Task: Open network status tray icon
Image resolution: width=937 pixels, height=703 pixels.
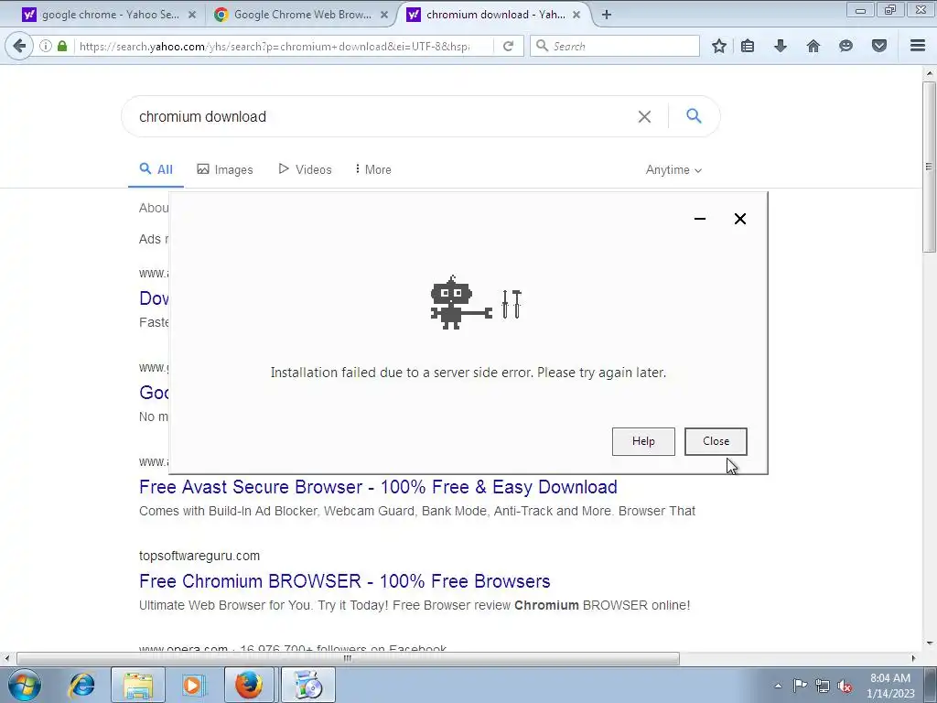Action: point(823,686)
